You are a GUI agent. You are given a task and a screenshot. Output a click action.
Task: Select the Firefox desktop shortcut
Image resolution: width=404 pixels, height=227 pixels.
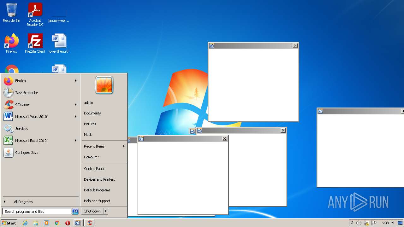pos(11,44)
